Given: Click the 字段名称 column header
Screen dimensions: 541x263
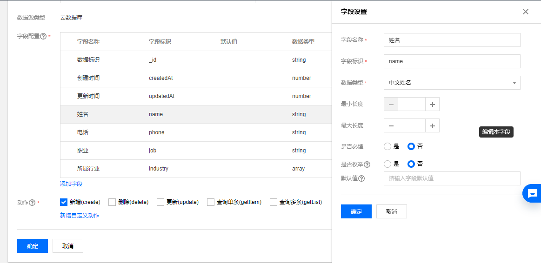Looking at the screenshot, I should click(88, 42).
